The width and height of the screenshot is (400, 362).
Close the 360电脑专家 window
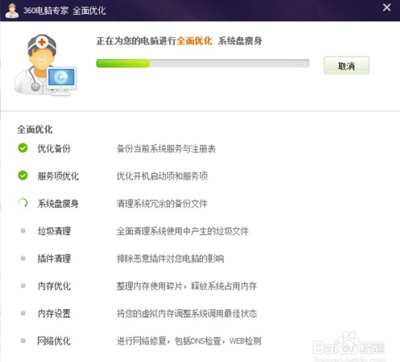[387, 7]
